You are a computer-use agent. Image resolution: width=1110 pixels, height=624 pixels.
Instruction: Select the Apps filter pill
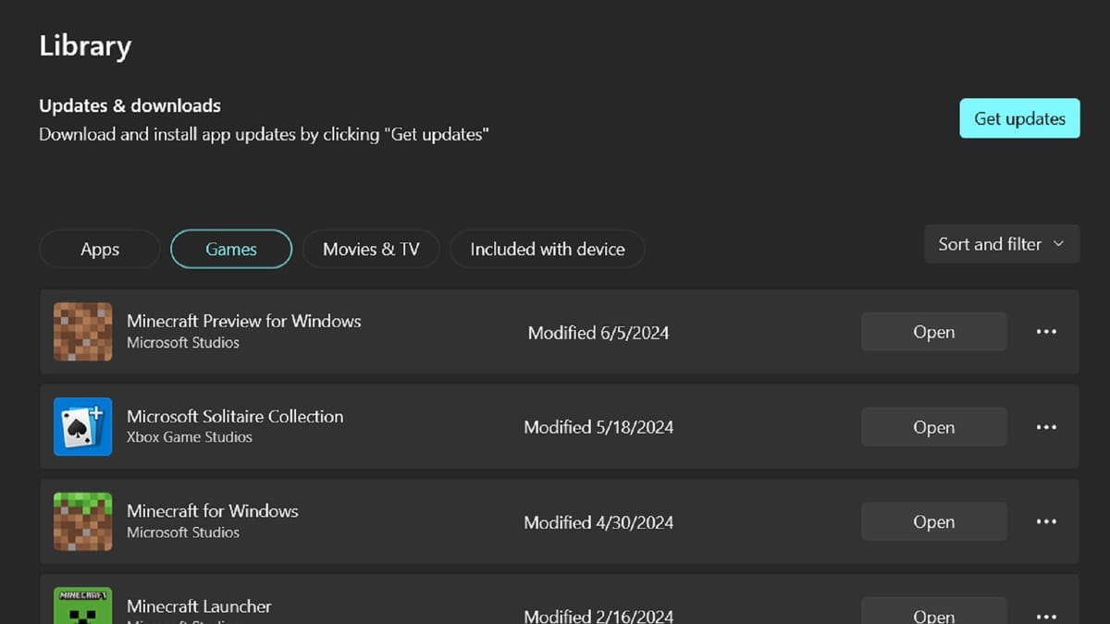pos(99,249)
